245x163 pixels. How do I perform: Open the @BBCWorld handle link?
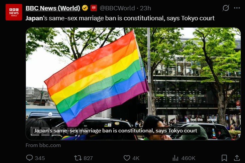tap(117, 8)
